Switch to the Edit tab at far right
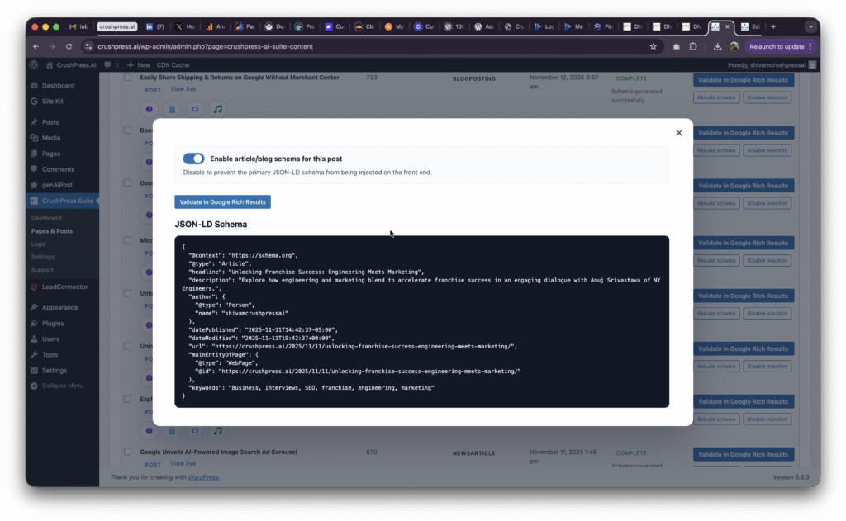 (750, 26)
